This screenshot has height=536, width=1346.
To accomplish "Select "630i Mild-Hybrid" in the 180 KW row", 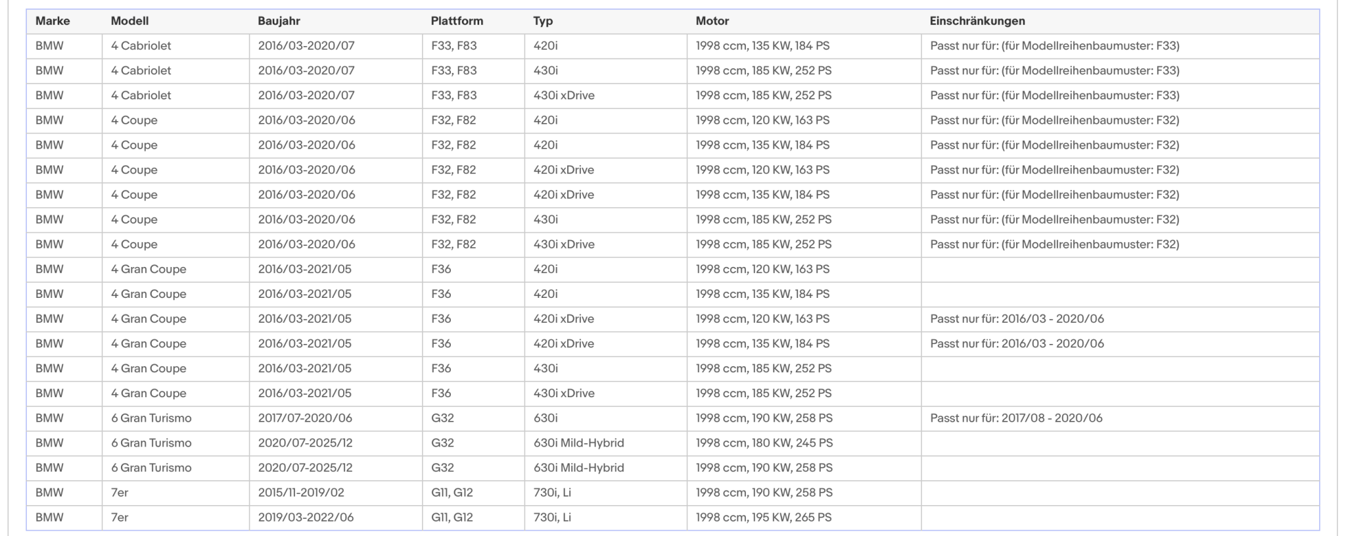I will point(579,443).
